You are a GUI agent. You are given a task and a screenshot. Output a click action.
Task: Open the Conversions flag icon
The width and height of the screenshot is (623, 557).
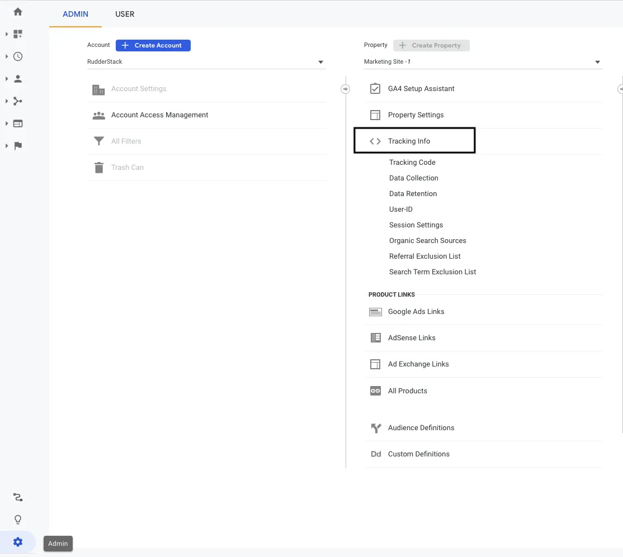click(18, 146)
